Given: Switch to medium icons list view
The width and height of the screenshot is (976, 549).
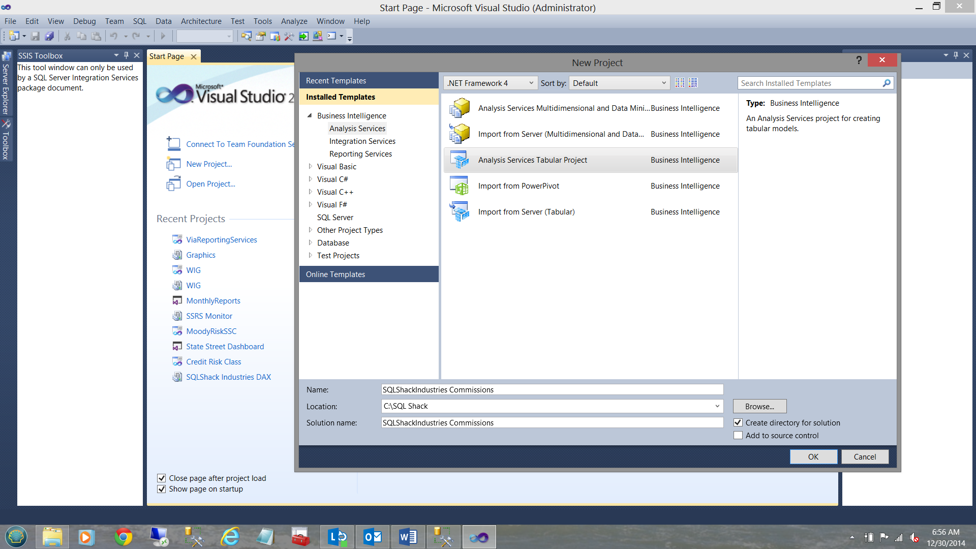Looking at the screenshot, I should (x=693, y=83).
